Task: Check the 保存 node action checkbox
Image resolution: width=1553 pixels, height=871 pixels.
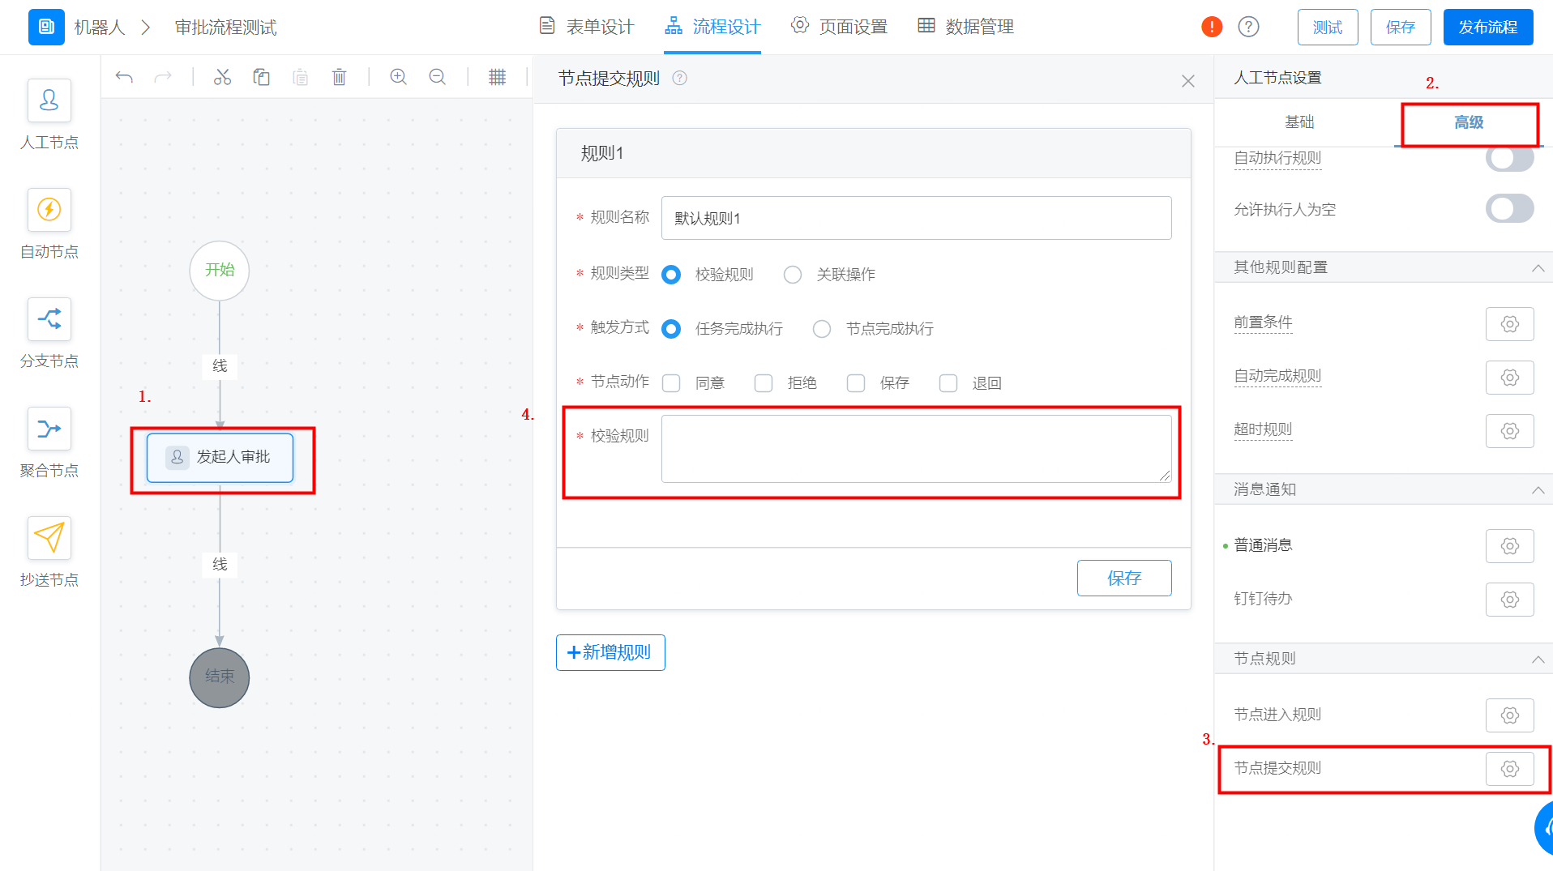Action: tap(856, 383)
